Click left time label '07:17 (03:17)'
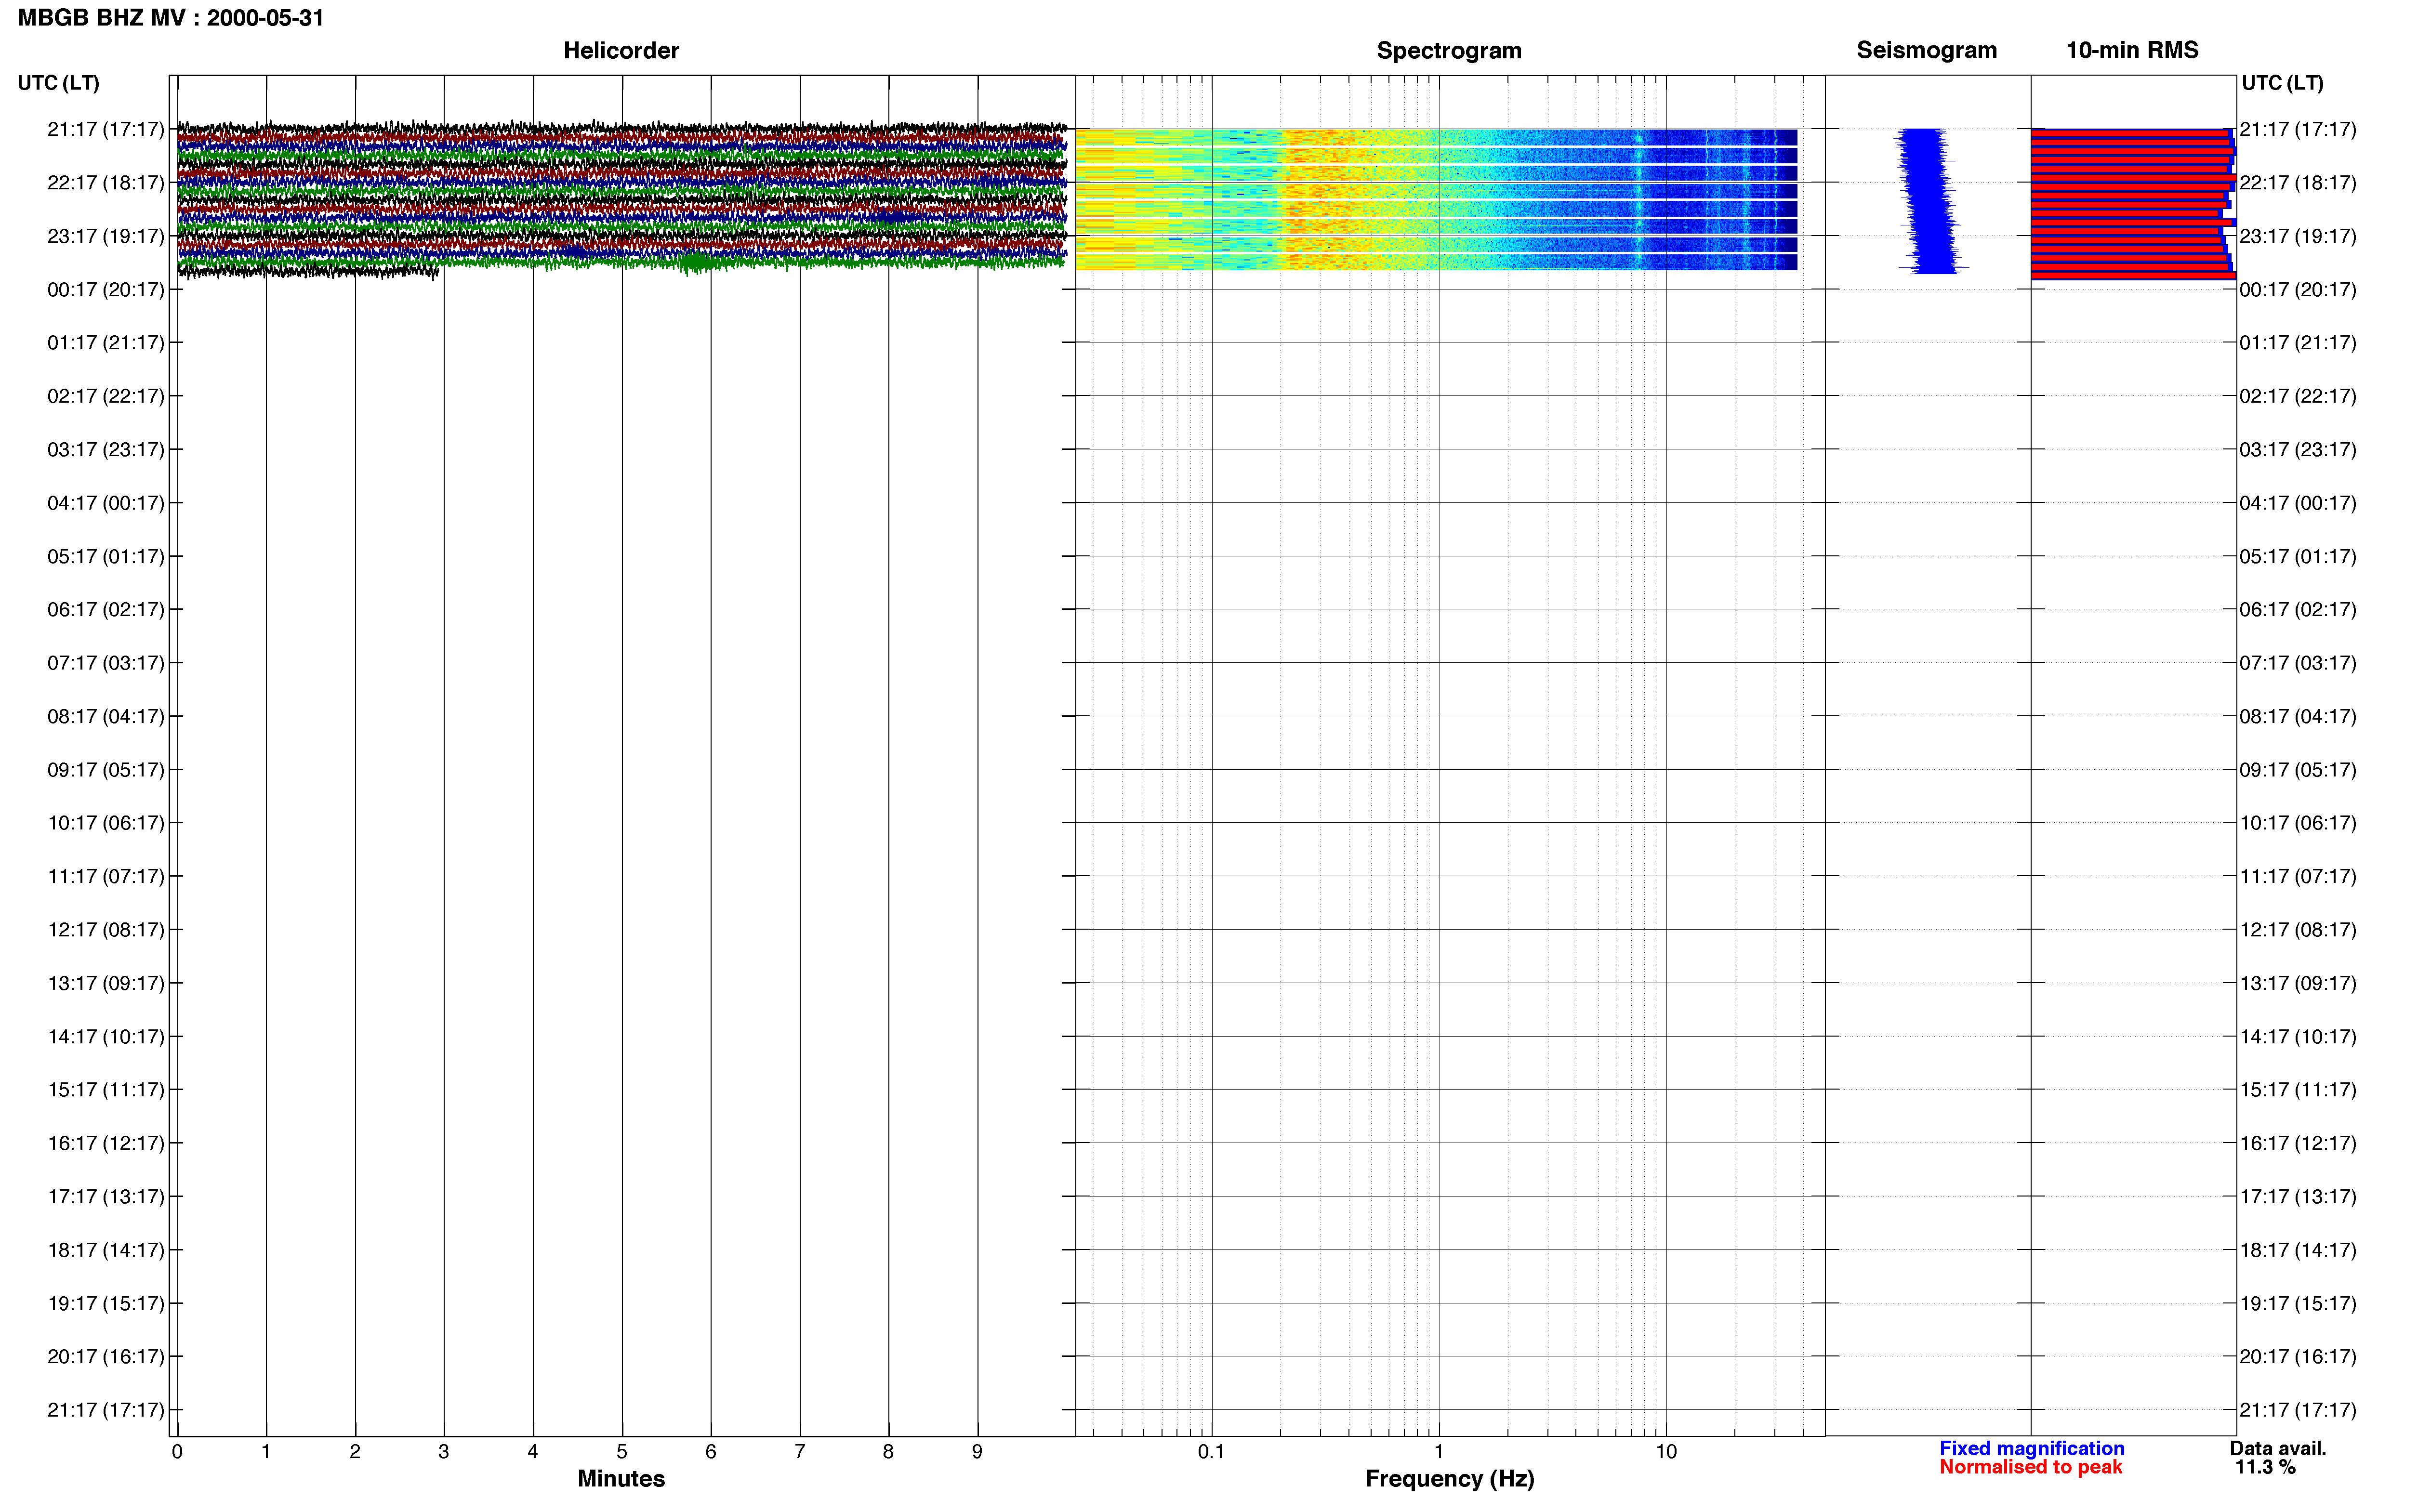 105,663
